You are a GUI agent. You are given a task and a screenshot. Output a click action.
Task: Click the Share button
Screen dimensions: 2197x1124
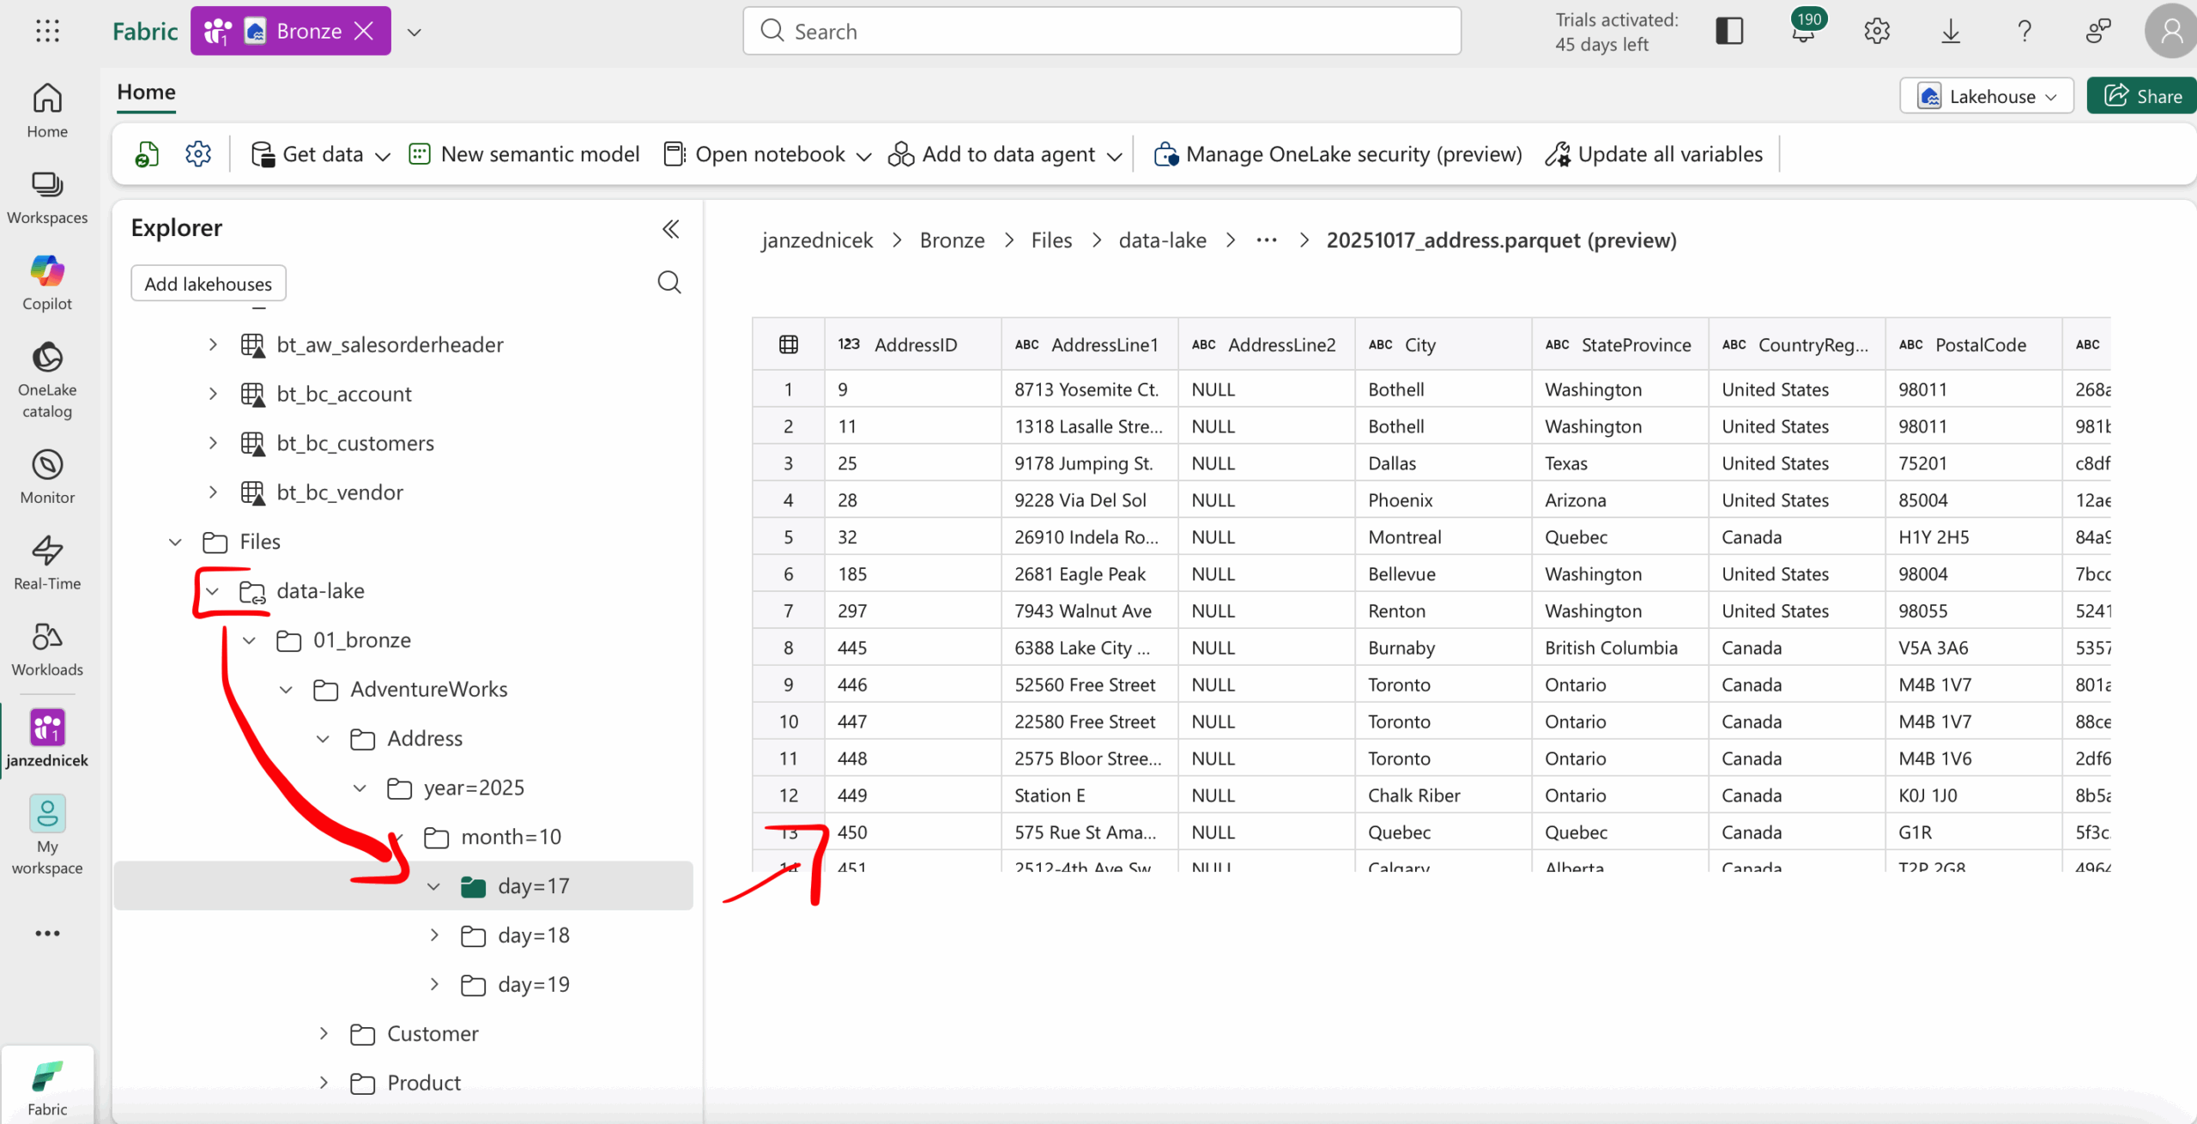[2142, 96]
